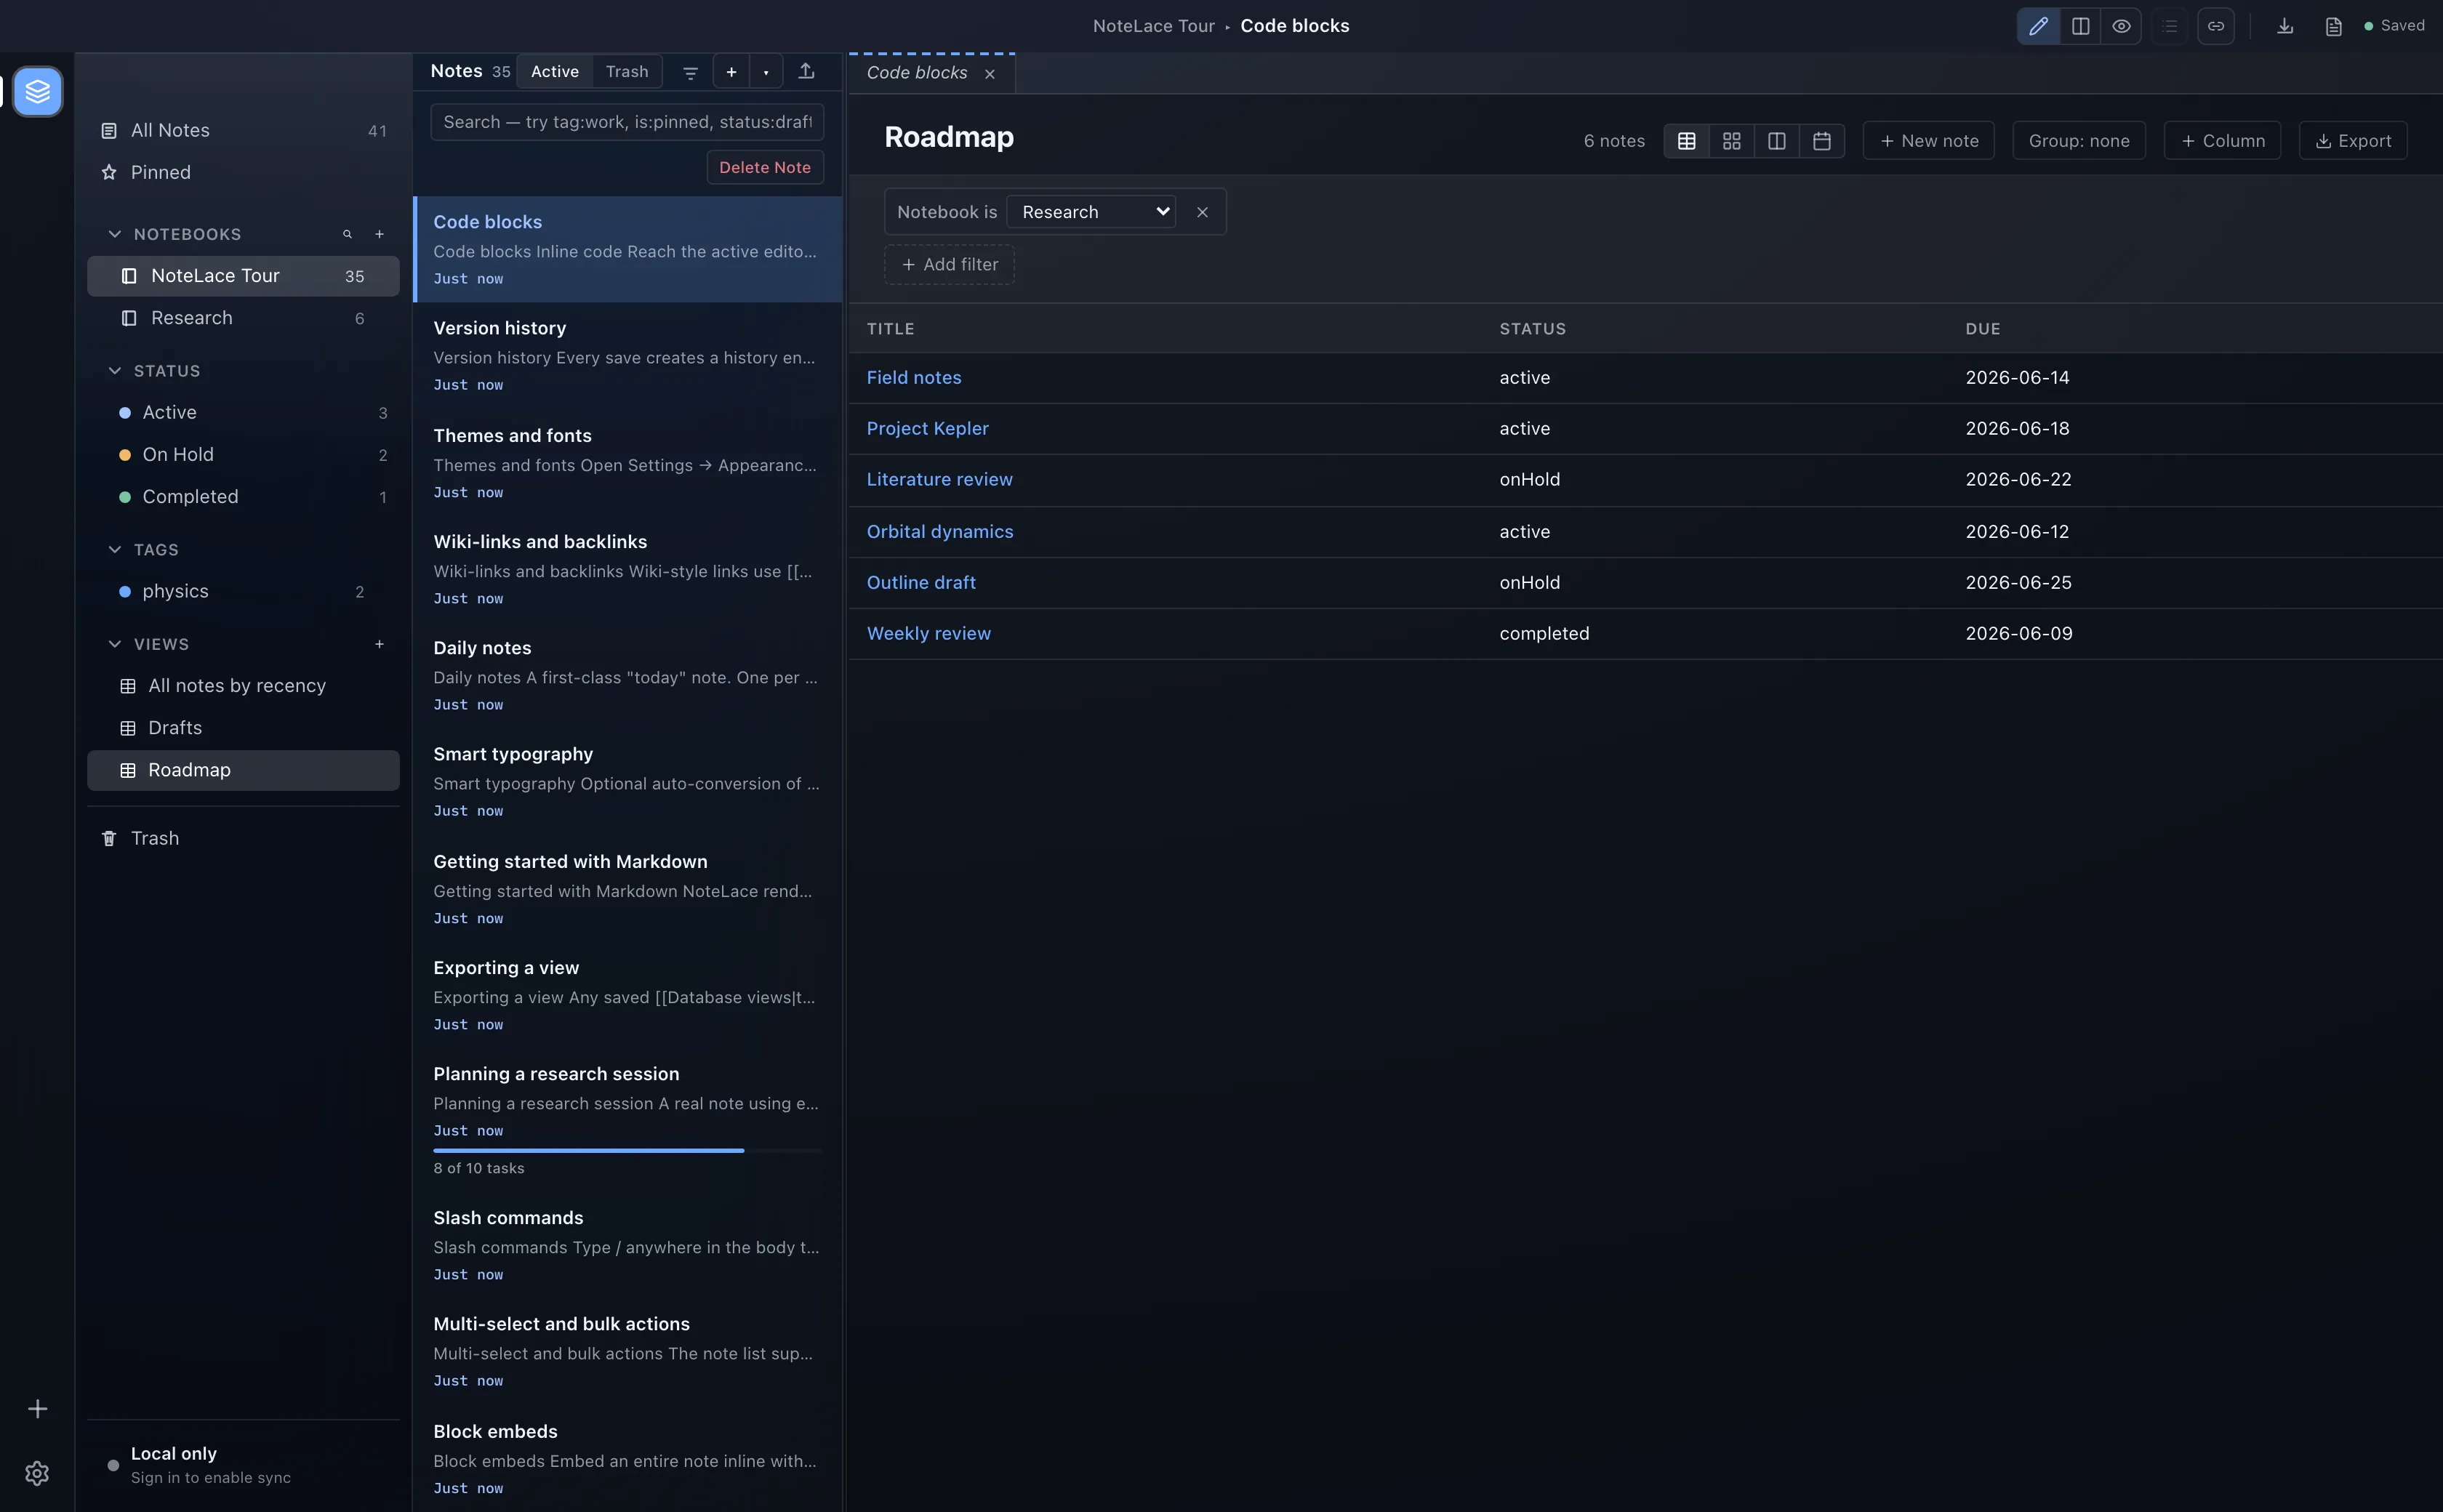Create a new note with plus icon

tap(731, 72)
